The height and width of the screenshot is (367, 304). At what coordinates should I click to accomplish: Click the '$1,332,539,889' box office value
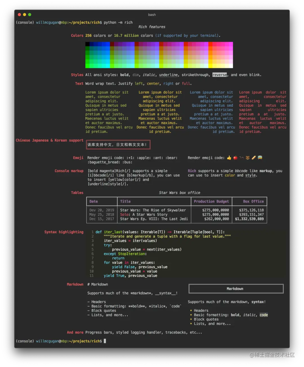[x=249, y=219]
